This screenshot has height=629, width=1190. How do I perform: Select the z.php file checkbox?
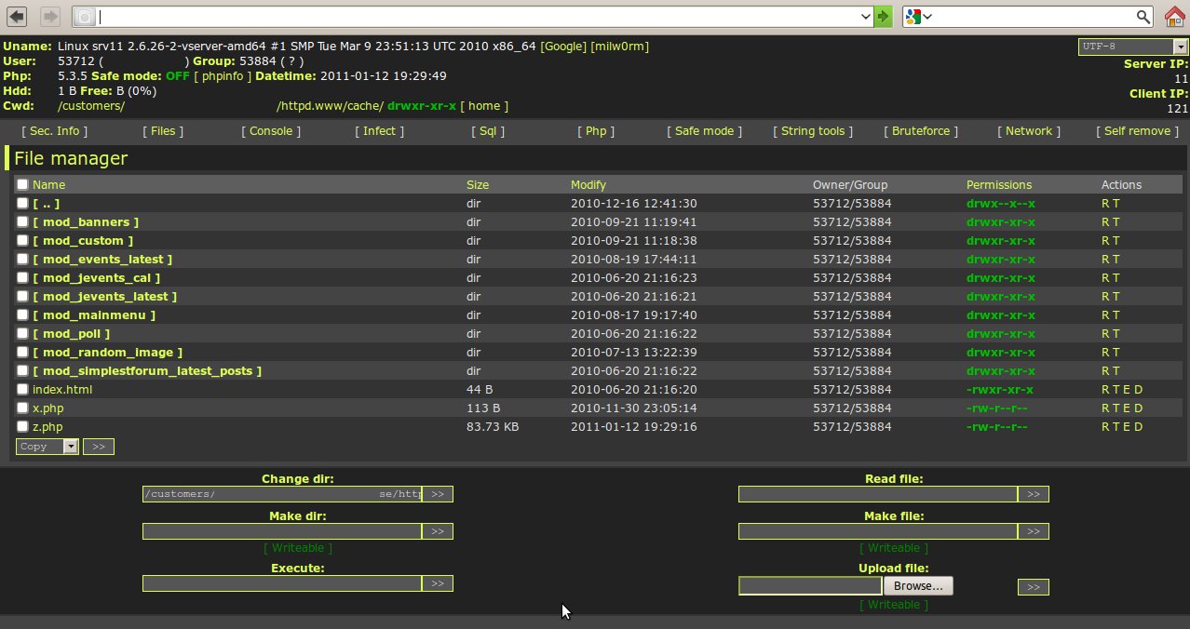pos(21,426)
